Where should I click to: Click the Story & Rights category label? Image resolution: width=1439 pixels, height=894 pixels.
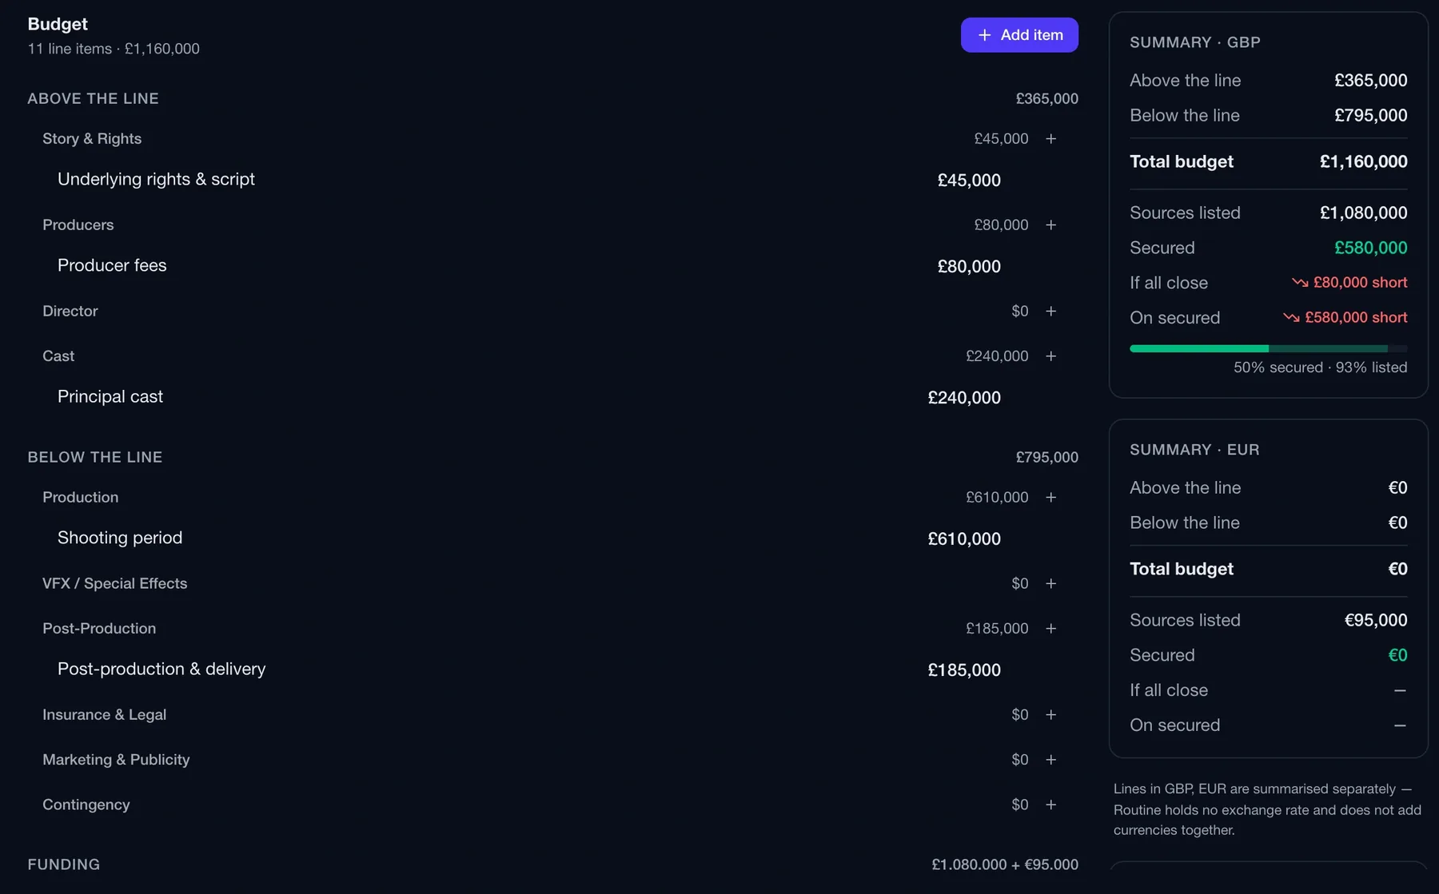92,138
